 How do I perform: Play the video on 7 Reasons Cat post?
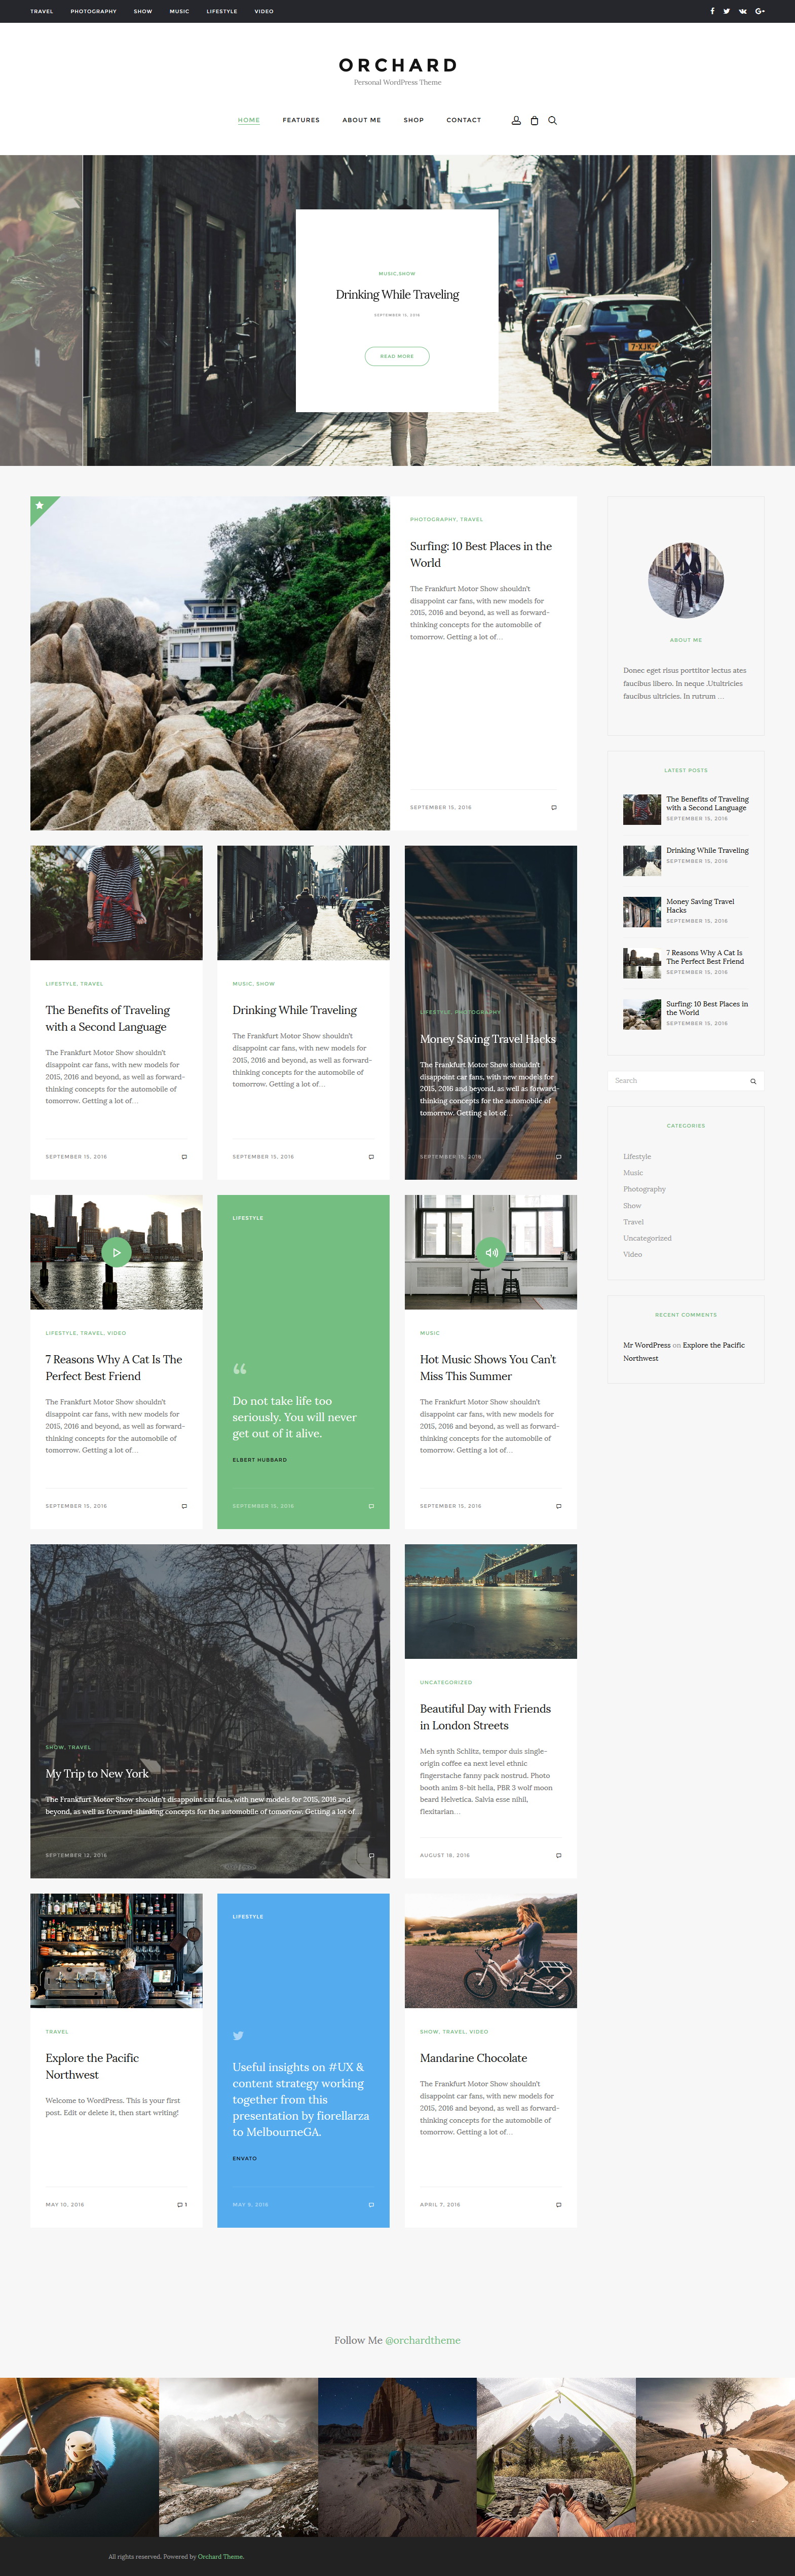coord(116,1252)
